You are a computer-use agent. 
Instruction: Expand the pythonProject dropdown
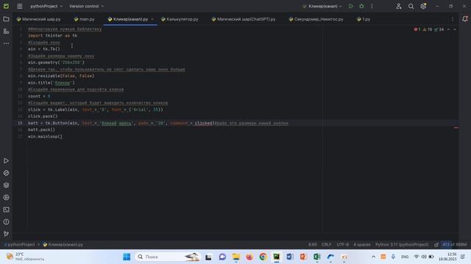click(x=46, y=7)
